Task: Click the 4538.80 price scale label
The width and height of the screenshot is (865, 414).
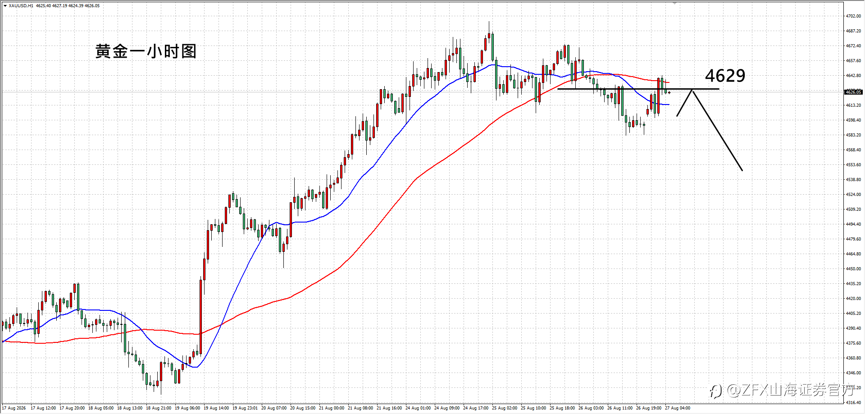Action: [853, 180]
